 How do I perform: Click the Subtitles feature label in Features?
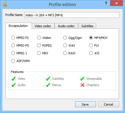pyautogui.click(x=58, y=79)
